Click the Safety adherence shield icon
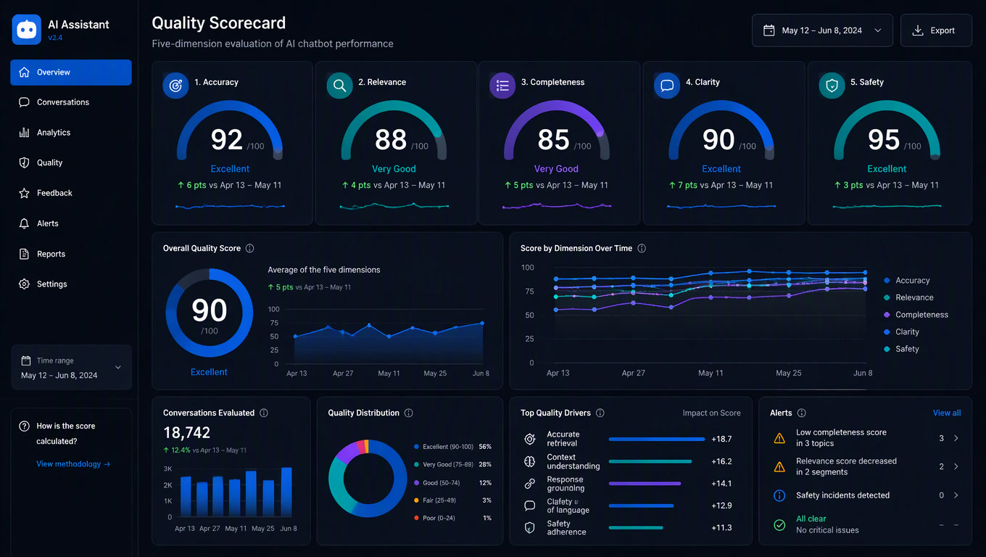This screenshot has width=986, height=557. tap(530, 528)
